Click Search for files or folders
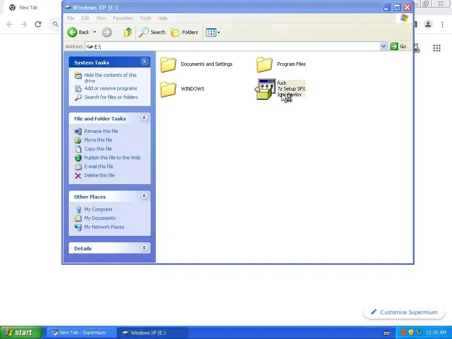The width and height of the screenshot is (452, 339). point(111,97)
